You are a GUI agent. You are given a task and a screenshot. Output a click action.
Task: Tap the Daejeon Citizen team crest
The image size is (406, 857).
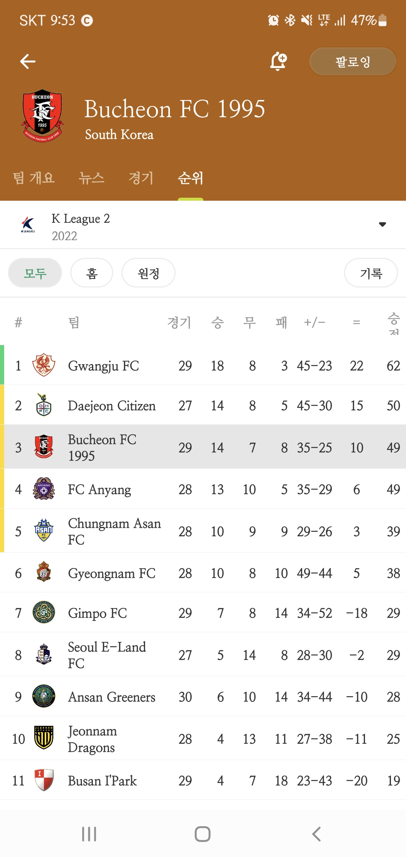point(44,405)
